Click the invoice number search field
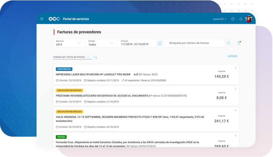 194,43
